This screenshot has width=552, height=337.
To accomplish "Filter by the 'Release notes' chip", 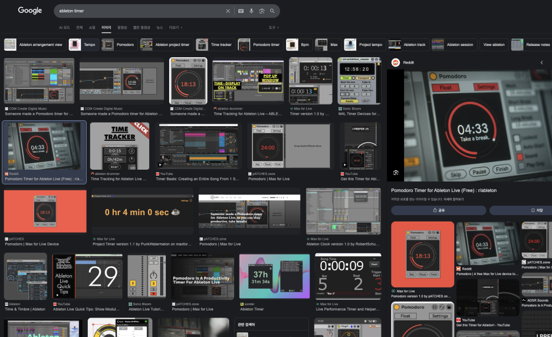I will [x=531, y=45].
